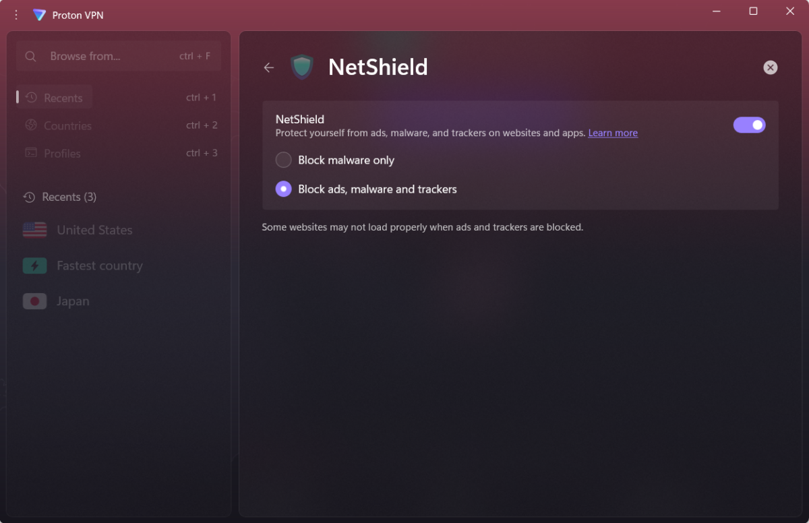Click the NetShield shield icon
The height and width of the screenshot is (523, 809).
tap(302, 67)
